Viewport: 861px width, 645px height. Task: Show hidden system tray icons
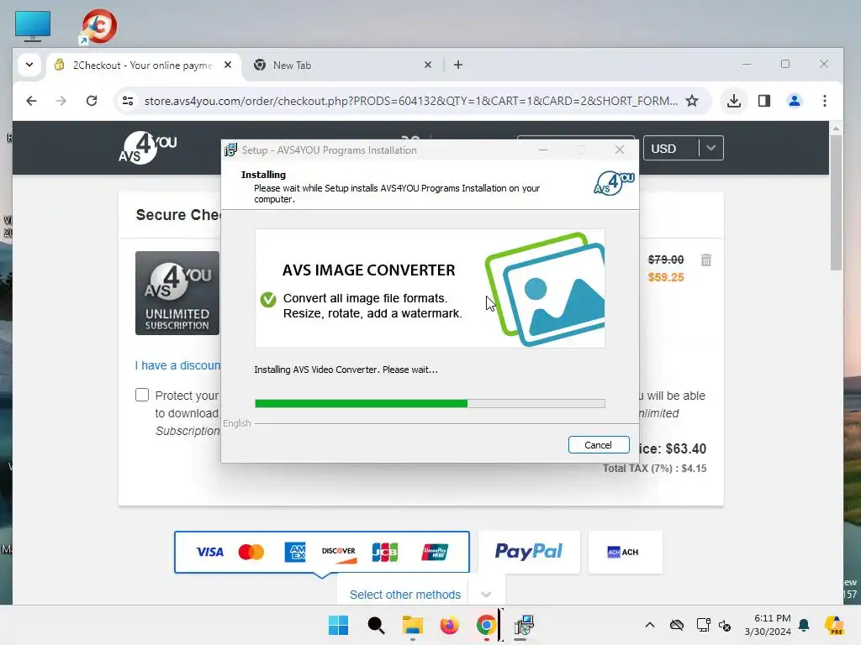click(650, 625)
